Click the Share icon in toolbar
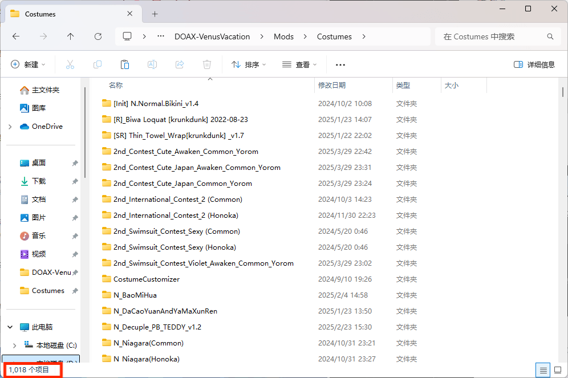The image size is (568, 378). tap(179, 64)
